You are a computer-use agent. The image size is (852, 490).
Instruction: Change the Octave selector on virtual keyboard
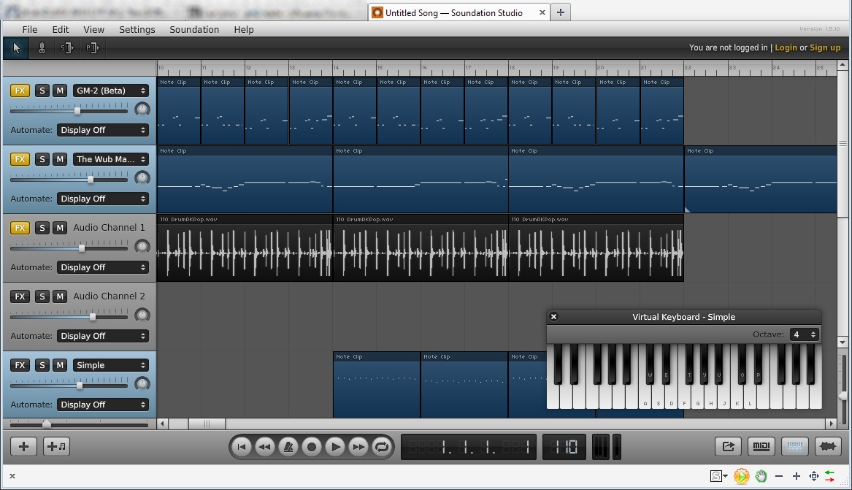(x=804, y=334)
